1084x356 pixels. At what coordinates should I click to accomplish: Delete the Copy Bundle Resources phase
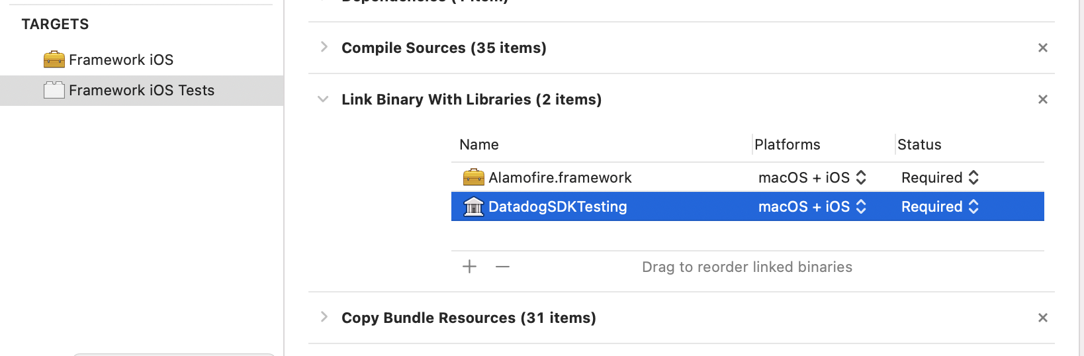point(1043,318)
